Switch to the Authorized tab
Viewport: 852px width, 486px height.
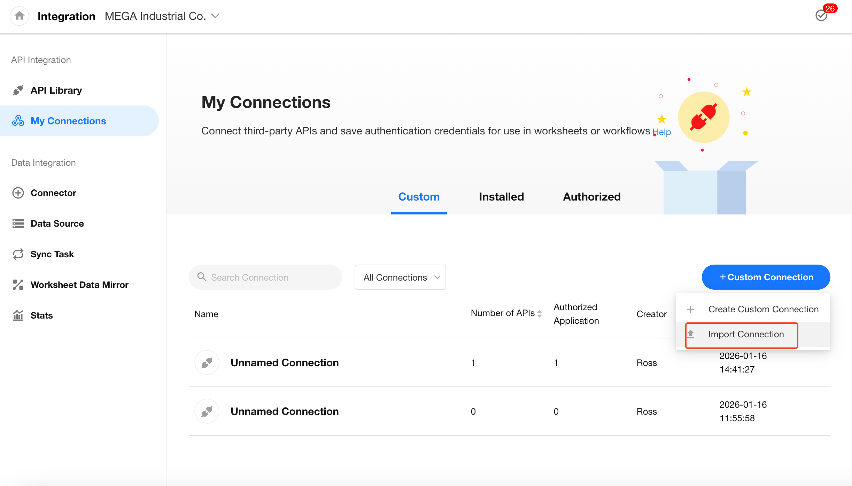pyautogui.click(x=592, y=197)
